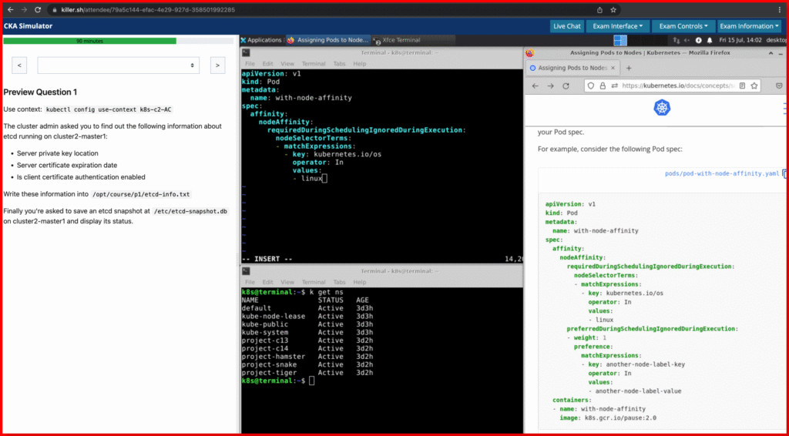Click the volume tray icon
This screenshot has height=436, width=789.
click(687, 40)
